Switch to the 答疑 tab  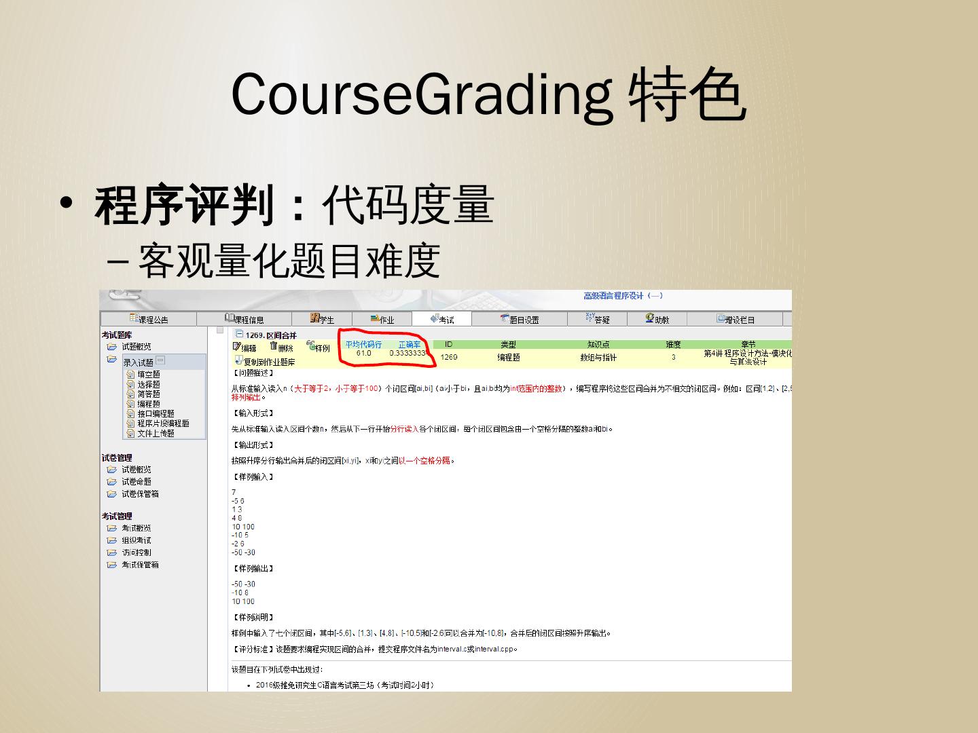pos(597,319)
